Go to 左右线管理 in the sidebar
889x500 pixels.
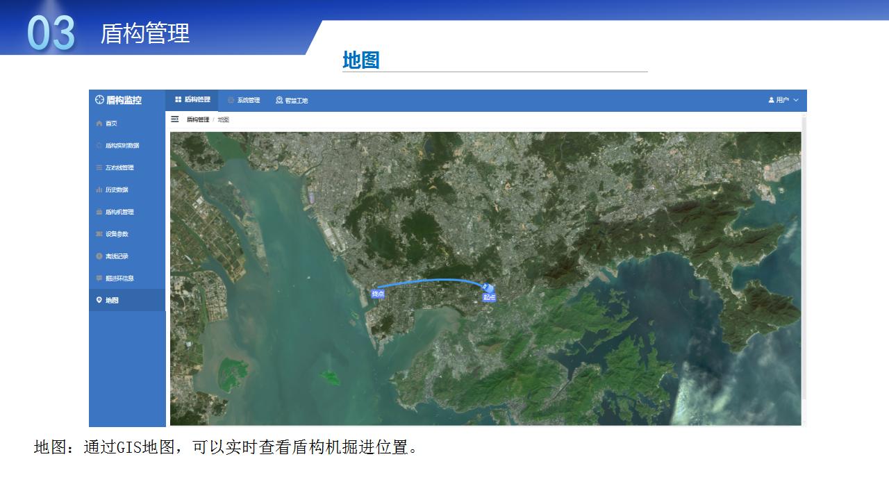coord(119,168)
